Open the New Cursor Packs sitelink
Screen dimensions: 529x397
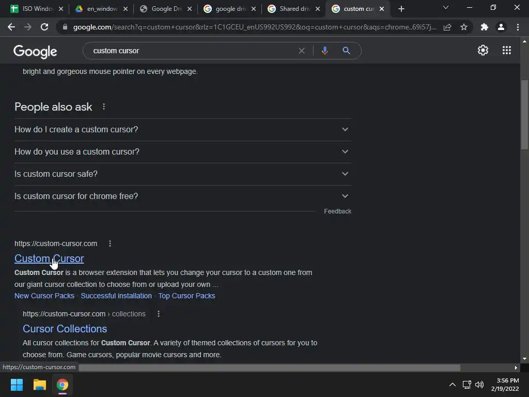click(44, 296)
